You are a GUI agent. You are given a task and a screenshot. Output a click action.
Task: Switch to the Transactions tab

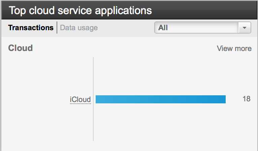point(31,28)
